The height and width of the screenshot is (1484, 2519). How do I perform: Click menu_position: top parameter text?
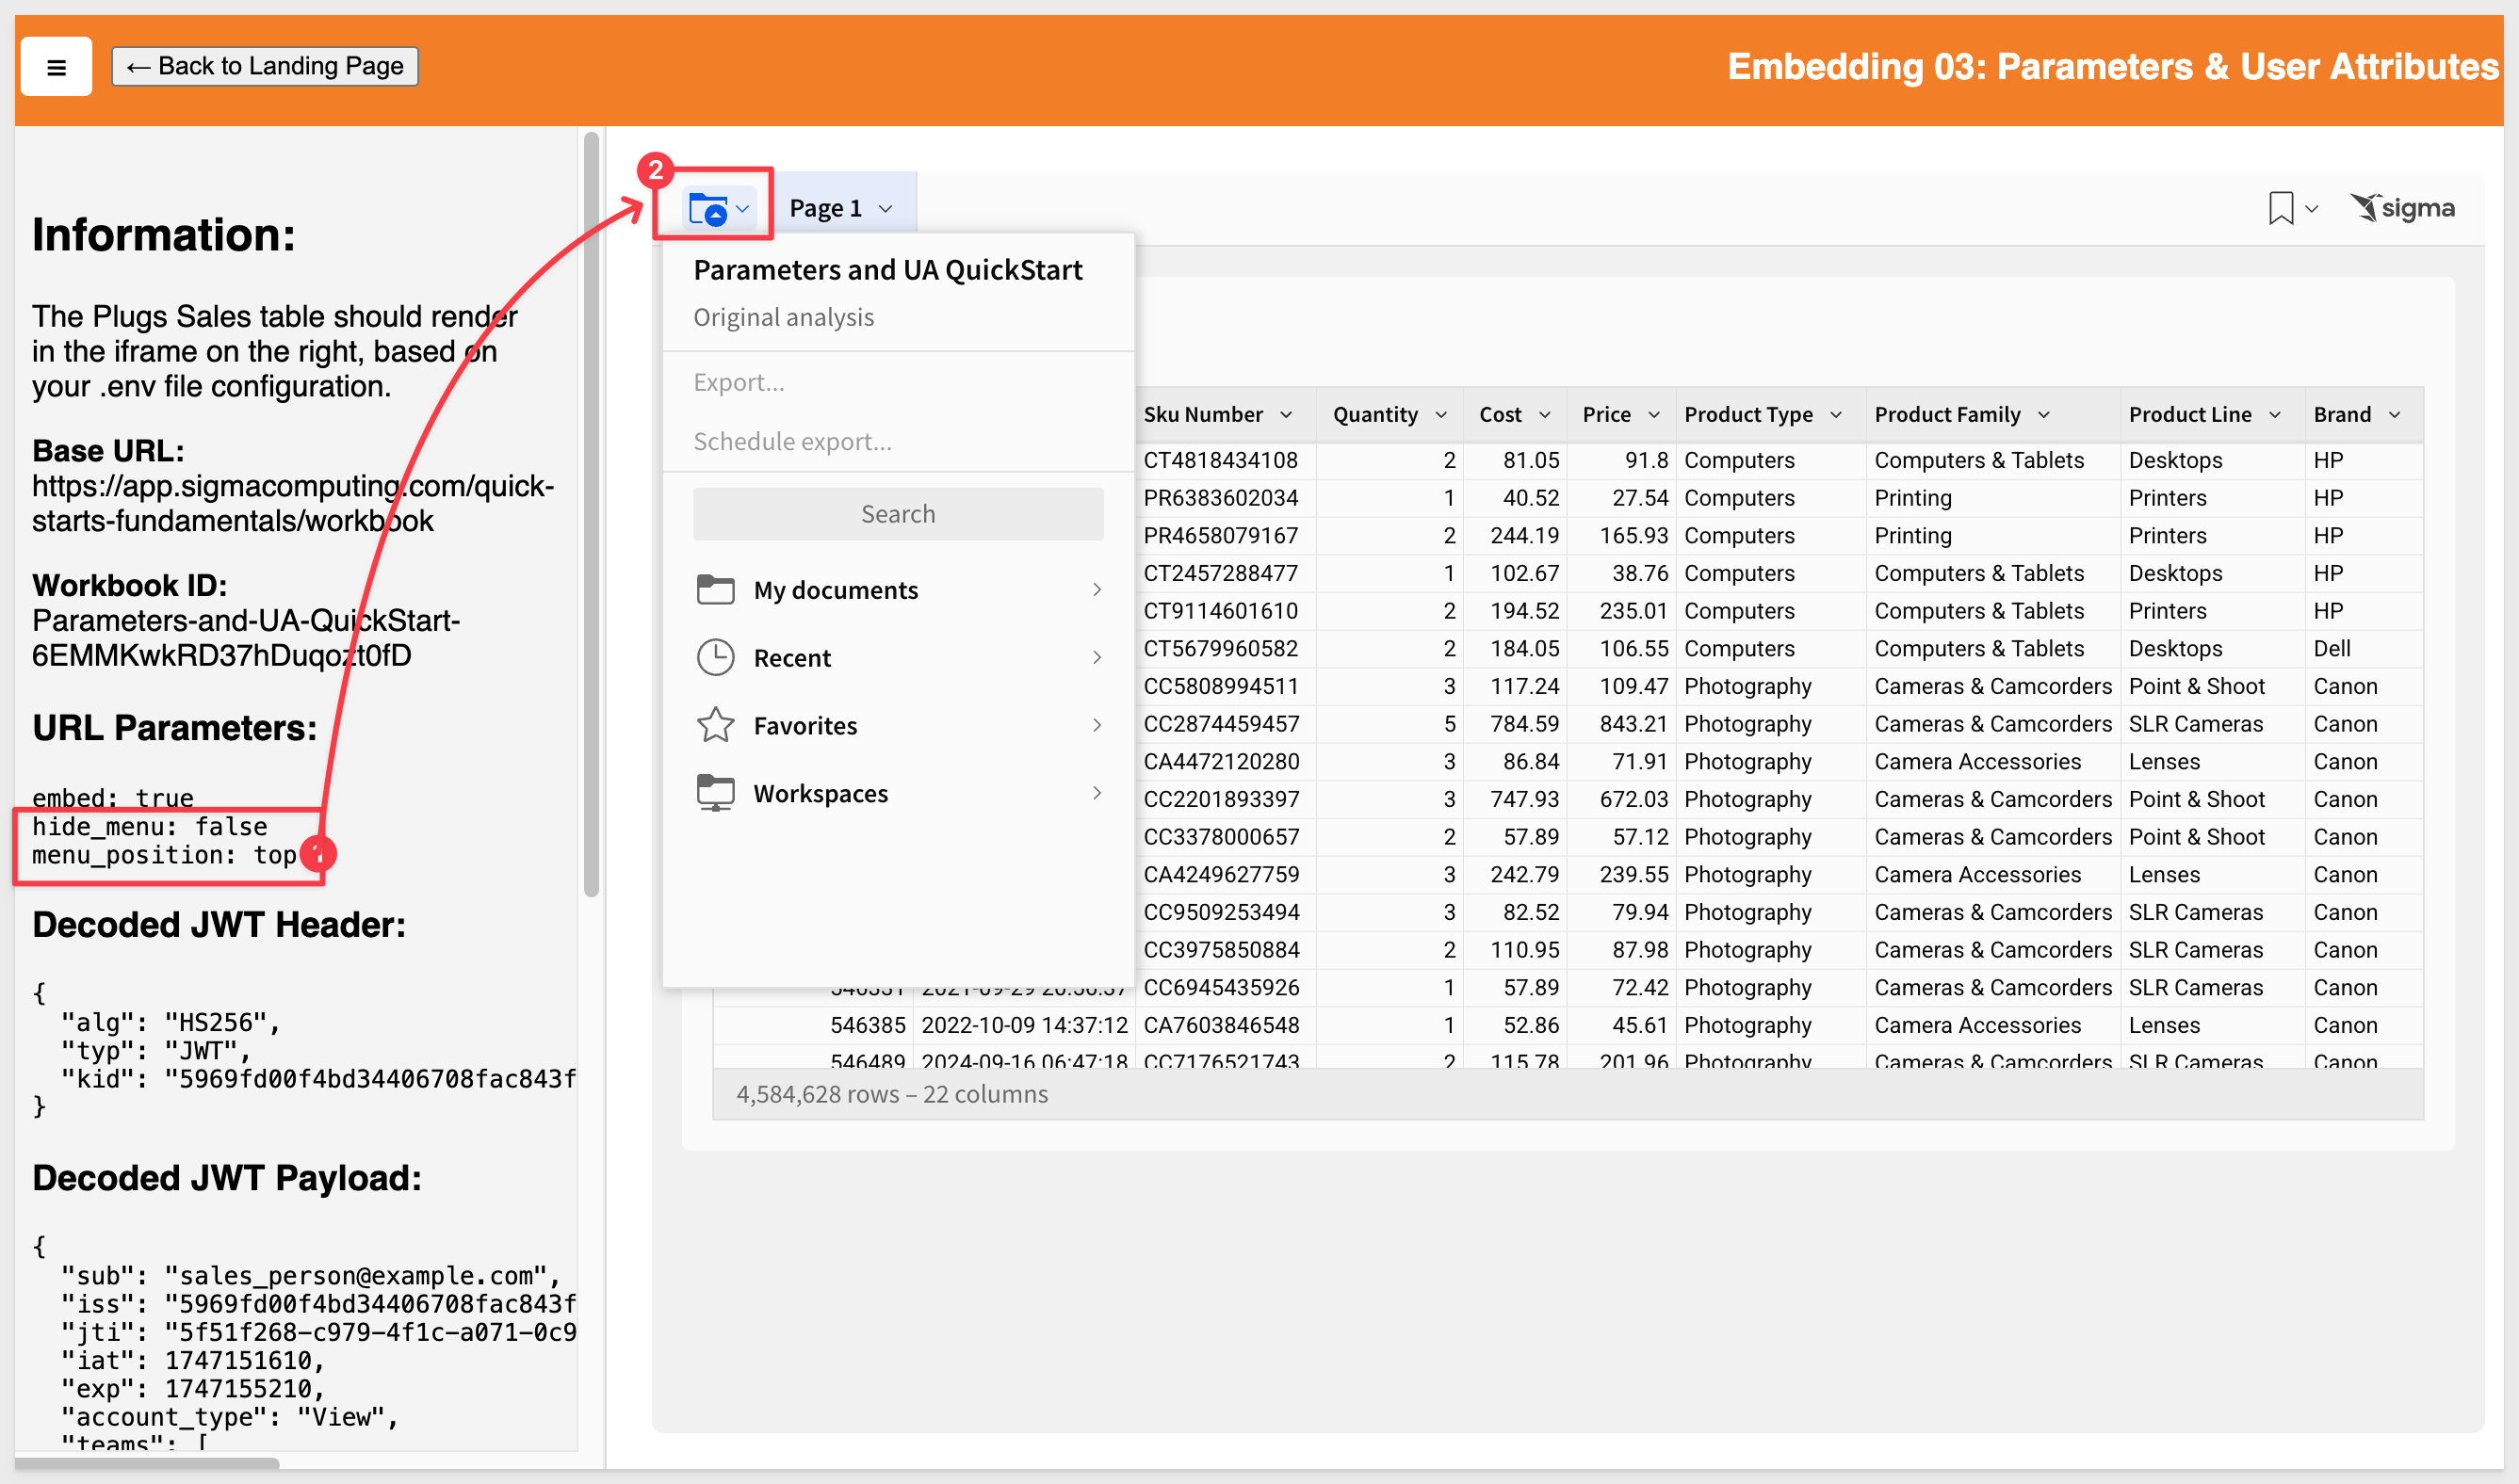[164, 855]
